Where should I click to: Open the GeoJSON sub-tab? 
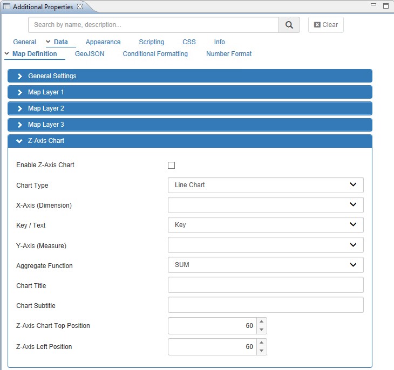coord(90,54)
